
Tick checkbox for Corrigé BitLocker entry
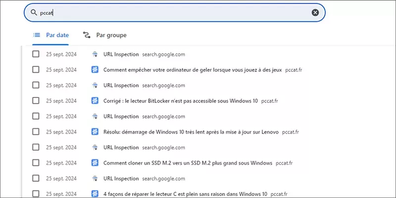point(36,101)
